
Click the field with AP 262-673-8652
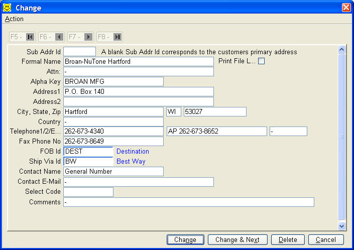pos(217,132)
